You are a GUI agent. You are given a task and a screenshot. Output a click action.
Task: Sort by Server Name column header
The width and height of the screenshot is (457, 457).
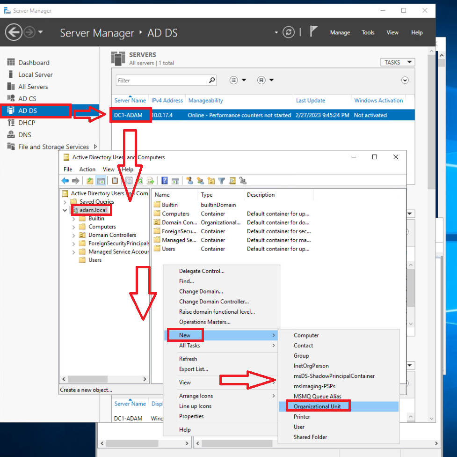[130, 100]
